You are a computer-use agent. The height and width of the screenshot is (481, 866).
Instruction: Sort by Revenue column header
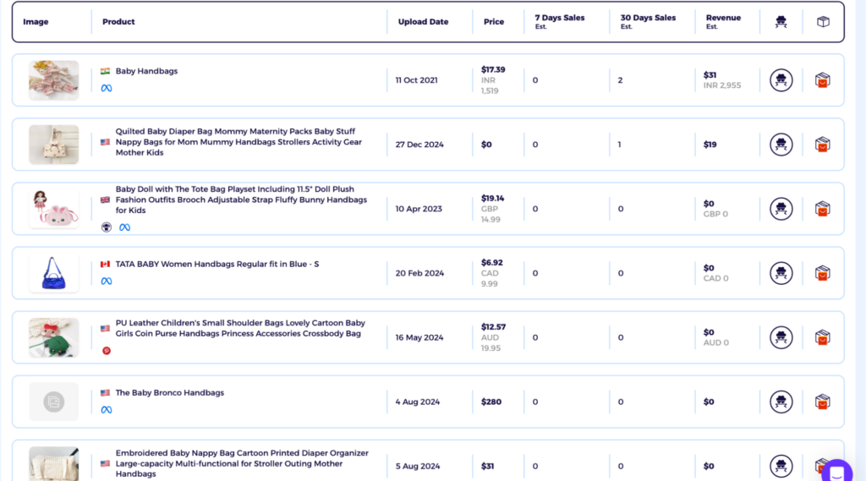point(723,21)
